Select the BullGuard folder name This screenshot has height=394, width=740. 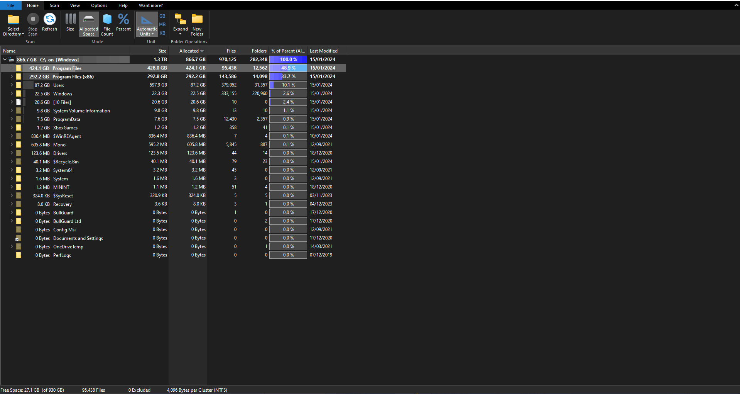pos(63,213)
